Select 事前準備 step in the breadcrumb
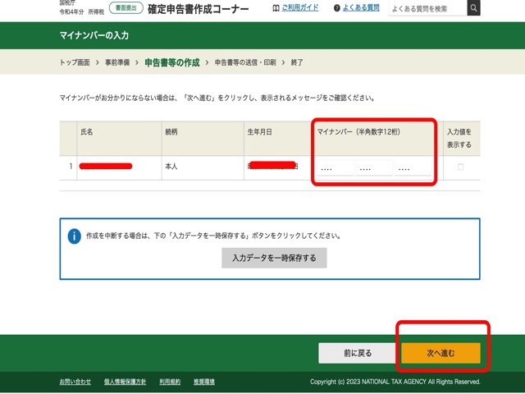 pyautogui.click(x=119, y=62)
